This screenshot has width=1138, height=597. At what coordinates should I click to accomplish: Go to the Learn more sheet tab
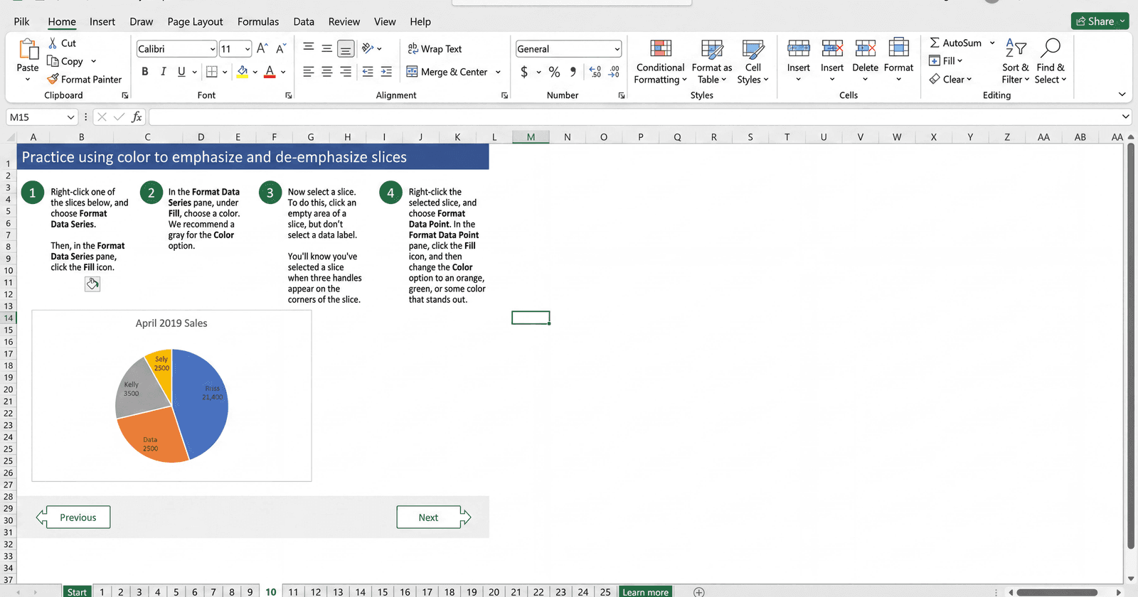point(645,591)
